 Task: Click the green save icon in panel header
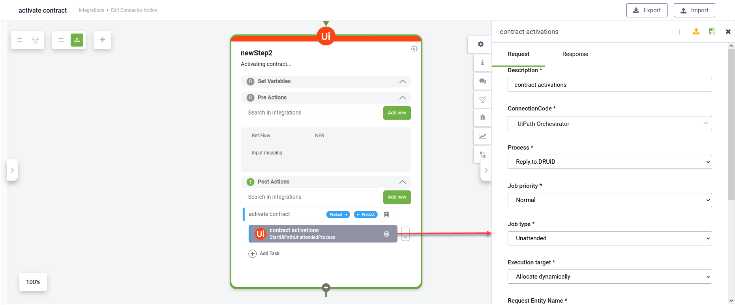point(712,32)
